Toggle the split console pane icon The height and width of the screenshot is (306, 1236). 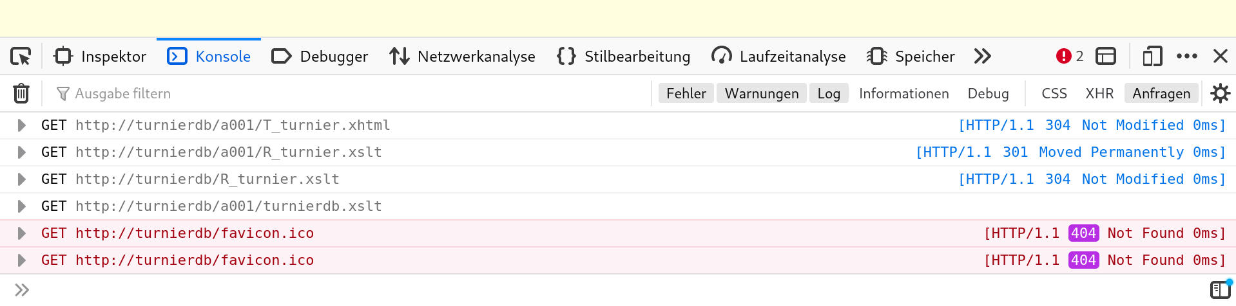[1106, 57]
